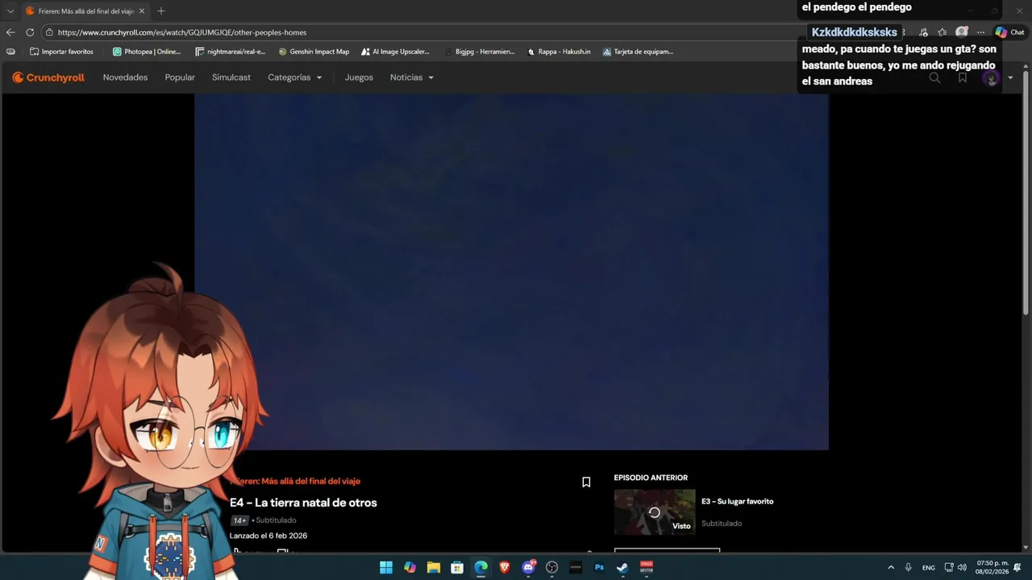The width and height of the screenshot is (1032, 580).
Task: Open the volume speaker tray icon
Action: click(x=962, y=567)
